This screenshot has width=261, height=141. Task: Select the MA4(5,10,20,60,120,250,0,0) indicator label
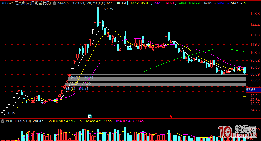[x=81, y=3]
